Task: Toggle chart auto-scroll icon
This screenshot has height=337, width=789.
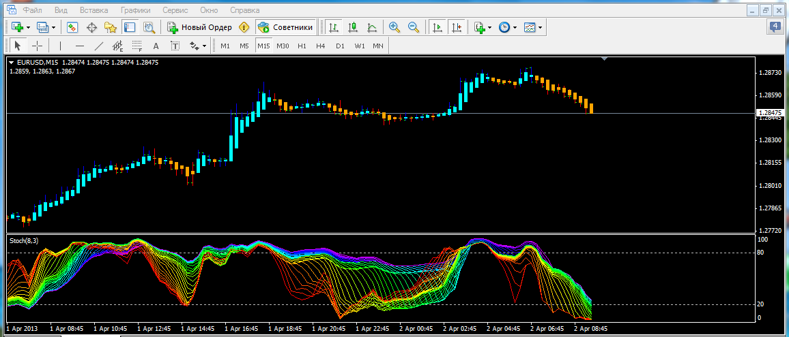Action: [x=437, y=27]
